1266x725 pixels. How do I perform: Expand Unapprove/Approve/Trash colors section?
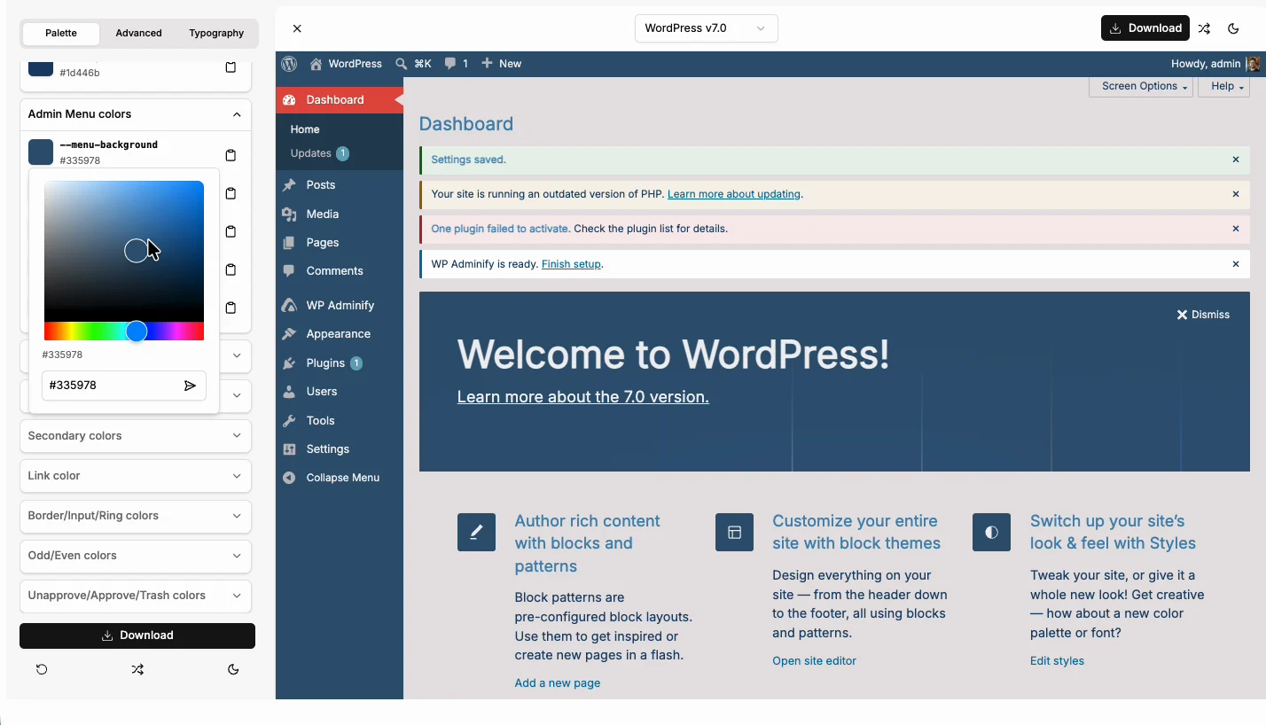[136, 596]
